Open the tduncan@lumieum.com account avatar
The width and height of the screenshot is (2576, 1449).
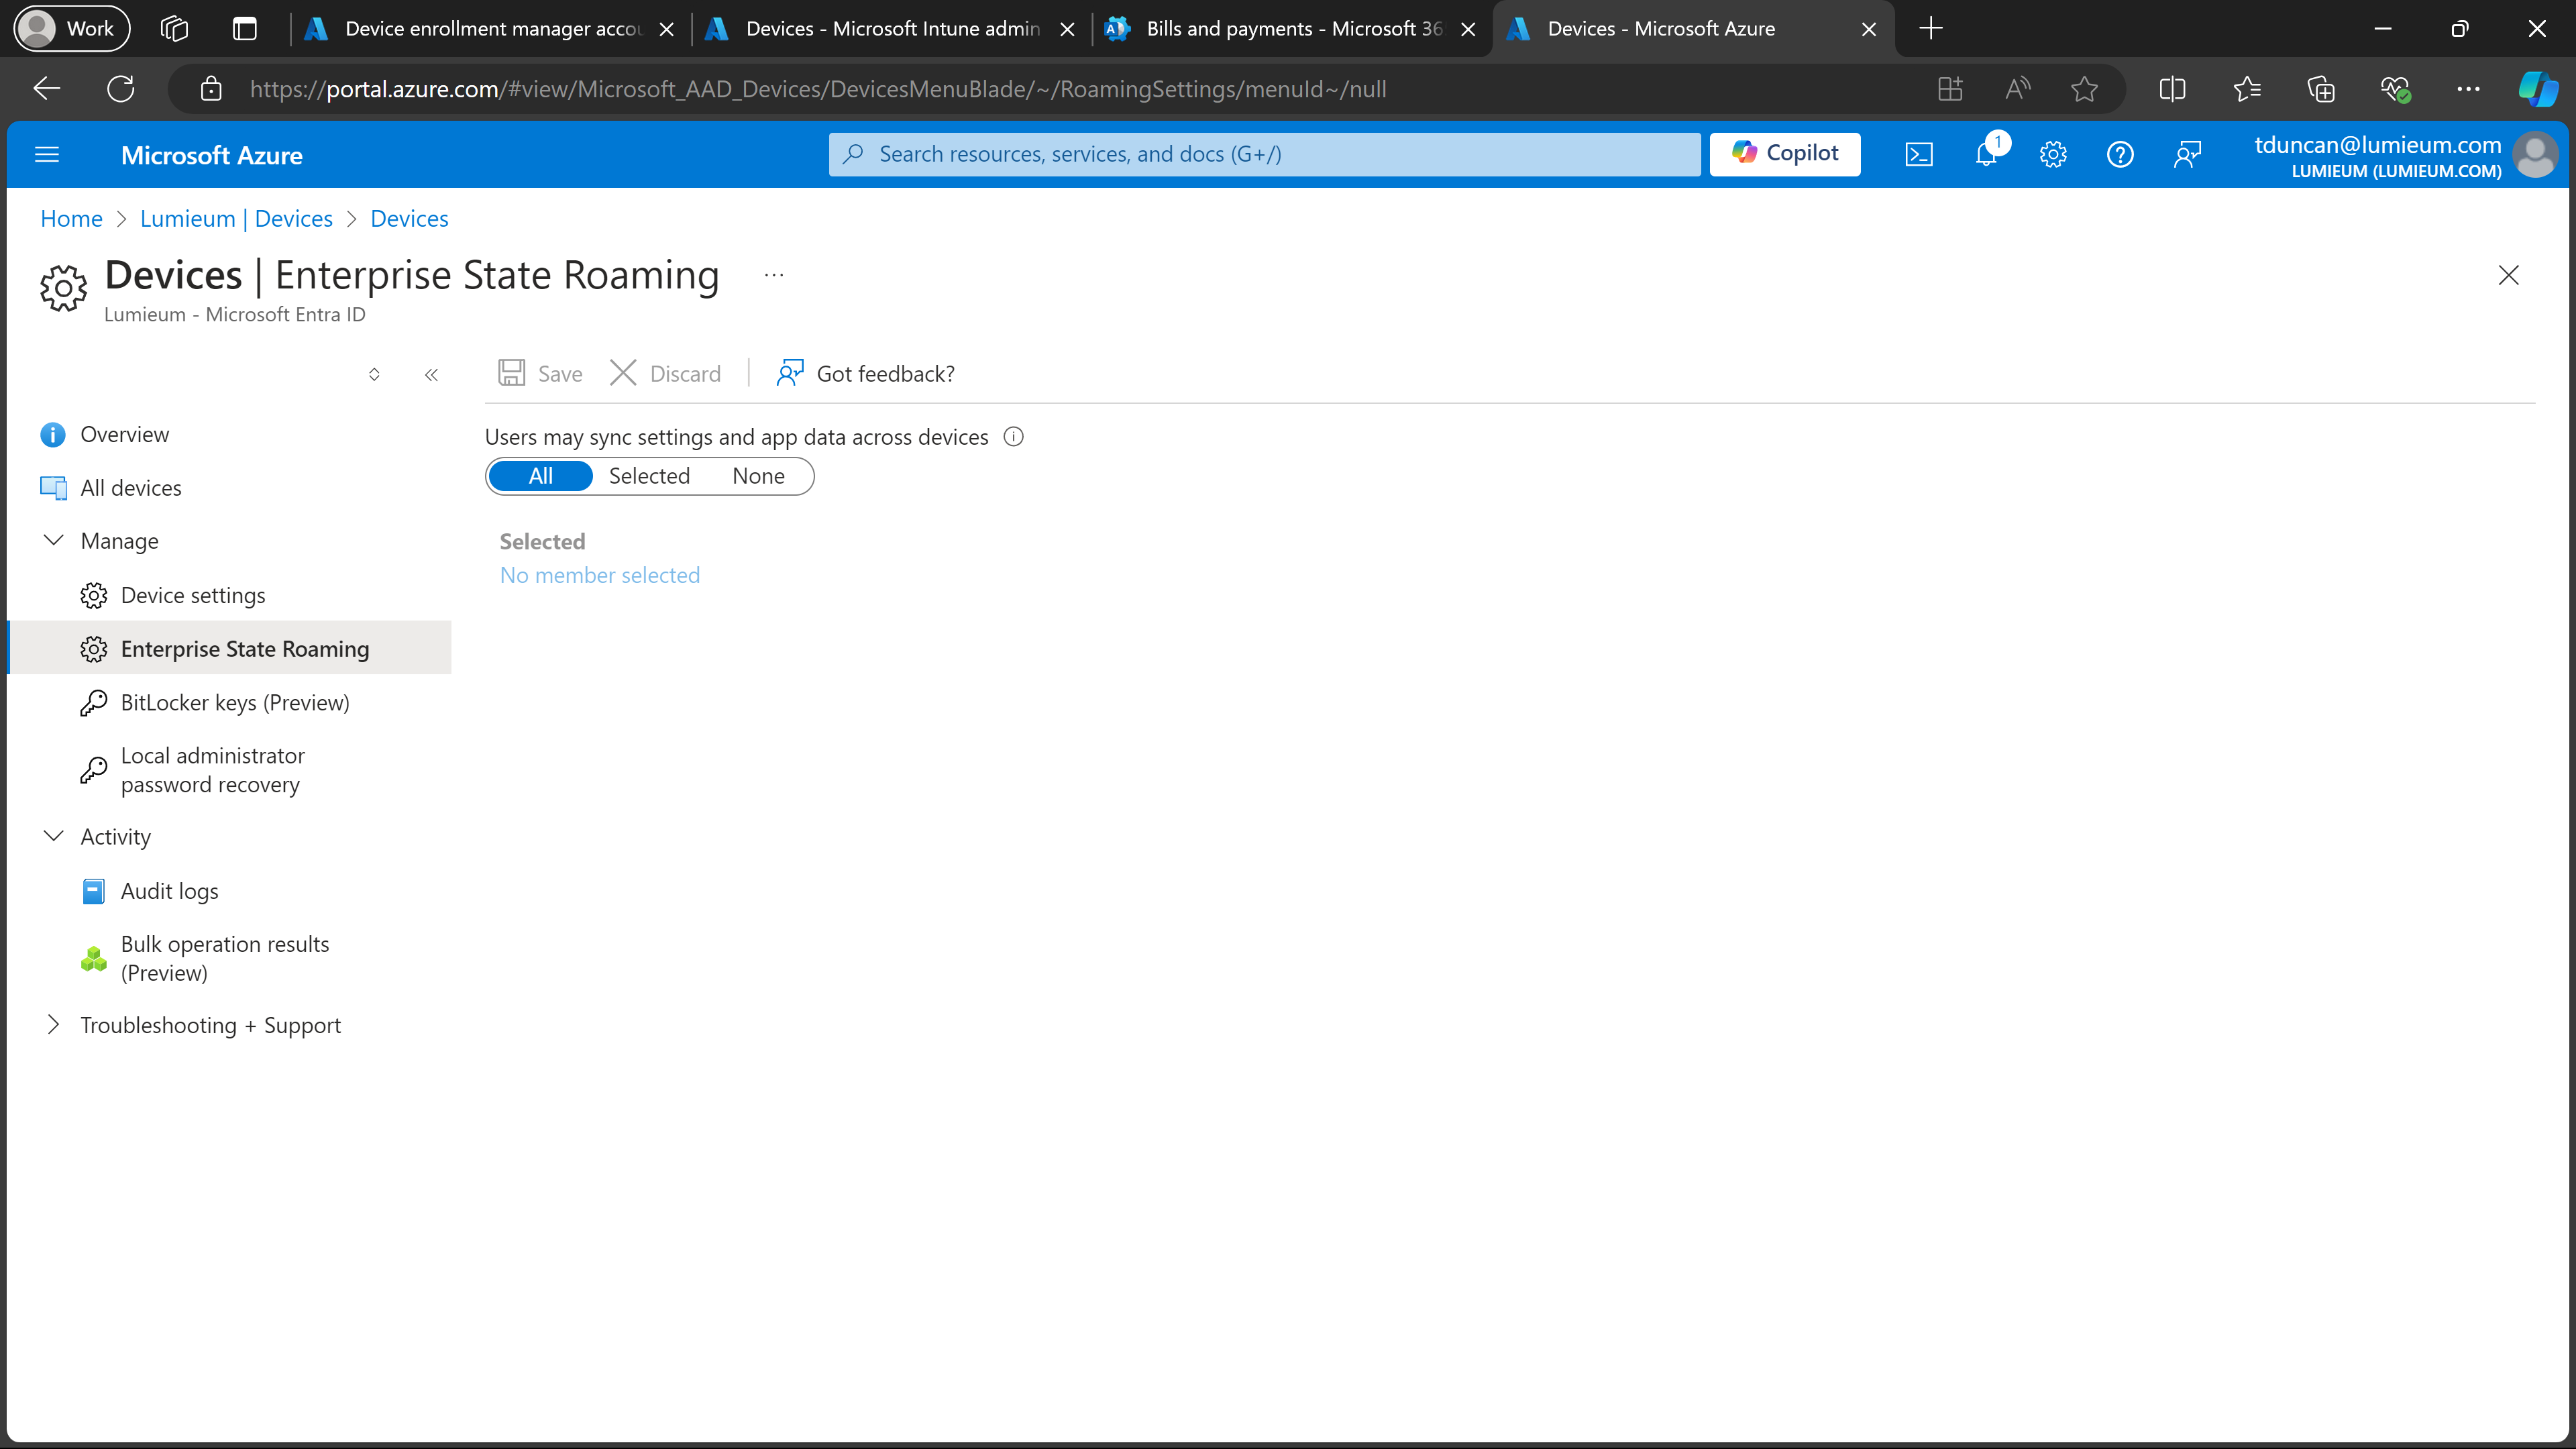2535,155
